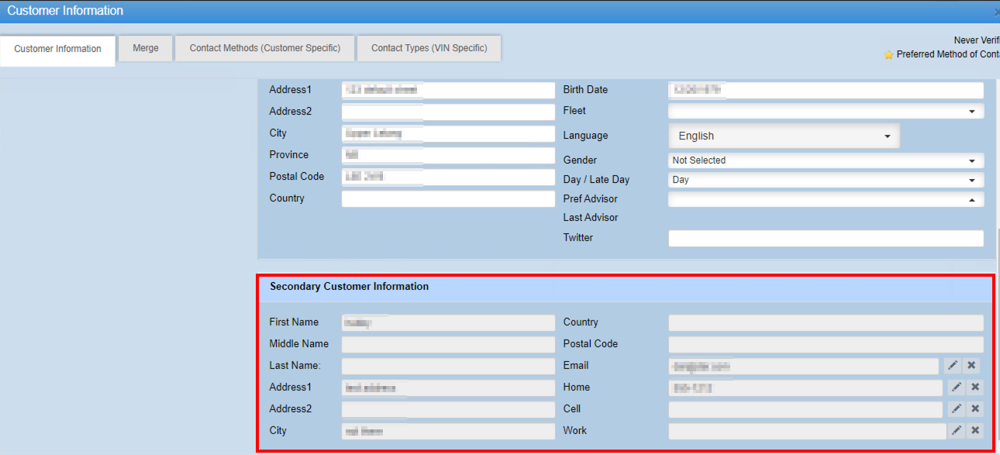Click the pencil icon beside Cell field

click(957, 409)
